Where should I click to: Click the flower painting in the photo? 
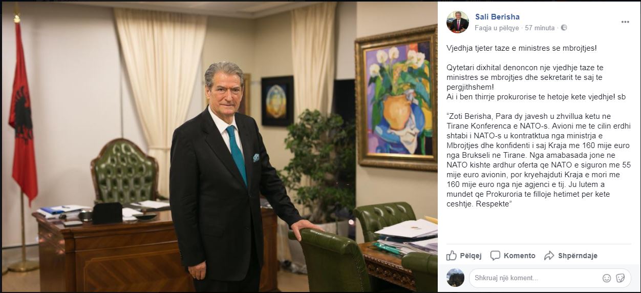pos(397,97)
